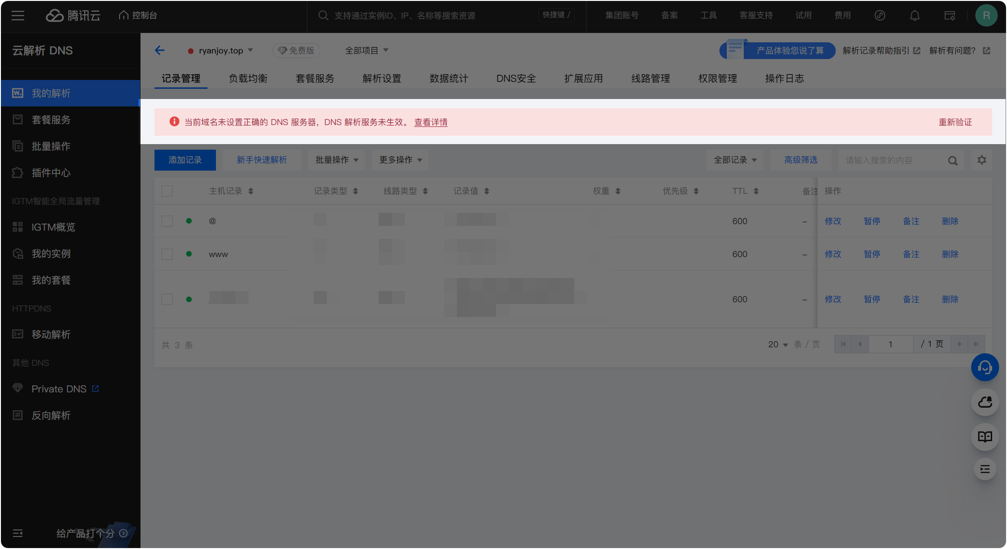Image resolution: width=1007 pixels, height=549 pixels.
Task: Click the 添加记录 button
Action: pyautogui.click(x=185, y=159)
